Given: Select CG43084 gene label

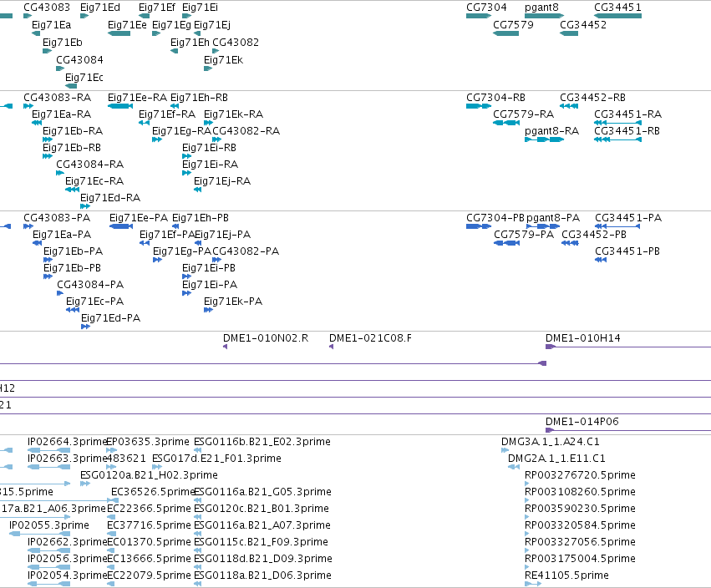Looking at the screenshot, I should point(79,60).
